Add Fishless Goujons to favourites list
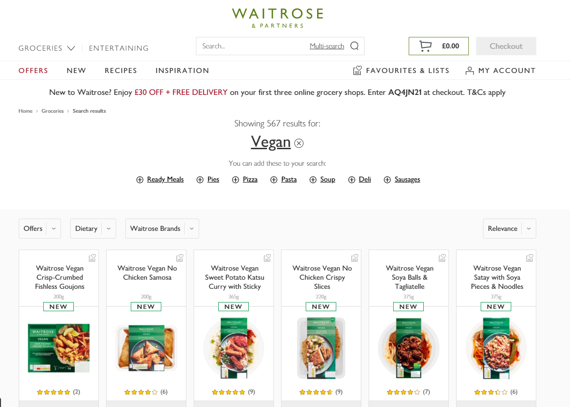570x407 pixels. [92, 258]
